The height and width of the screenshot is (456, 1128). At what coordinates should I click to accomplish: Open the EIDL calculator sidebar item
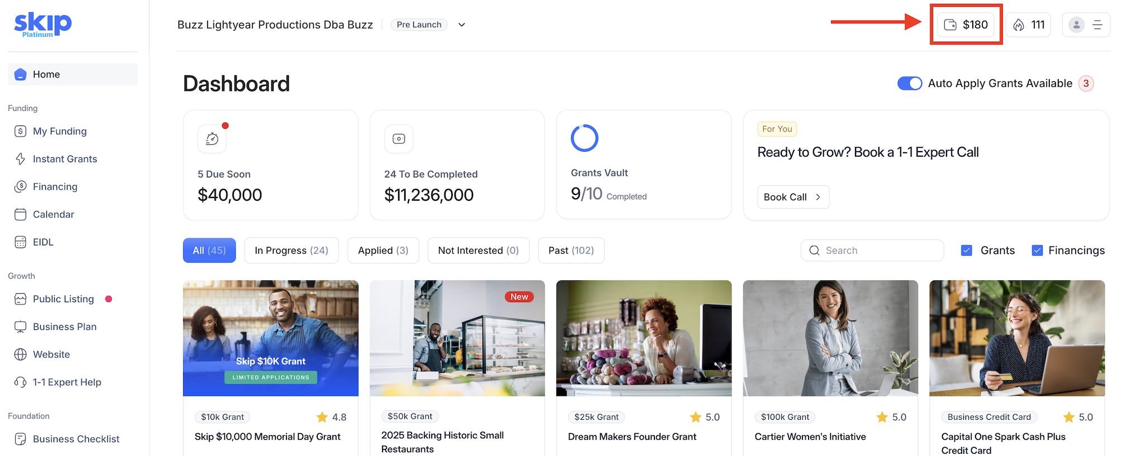[42, 242]
